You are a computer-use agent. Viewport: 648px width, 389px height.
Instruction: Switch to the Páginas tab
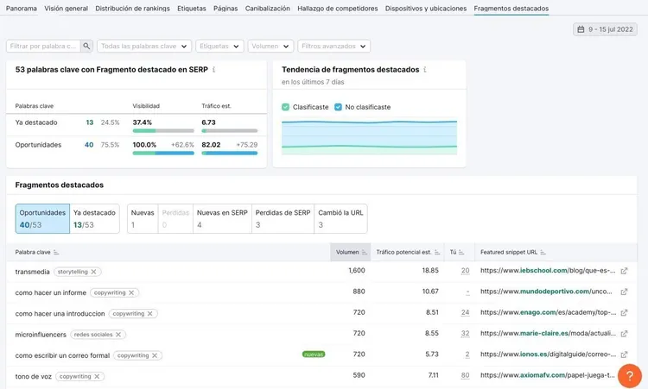(x=226, y=9)
